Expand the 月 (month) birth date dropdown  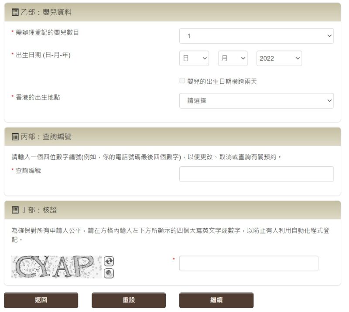pos(232,58)
